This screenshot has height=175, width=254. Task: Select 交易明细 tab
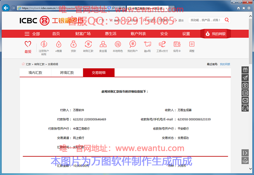pos(99,73)
